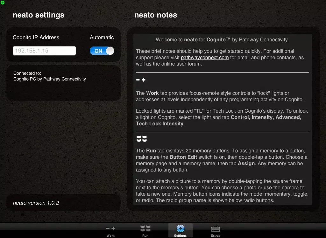Screen dimensions: 326x238
Task: Open the Extras toolbox icon
Action: pyautogui.click(x=216, y=229)
